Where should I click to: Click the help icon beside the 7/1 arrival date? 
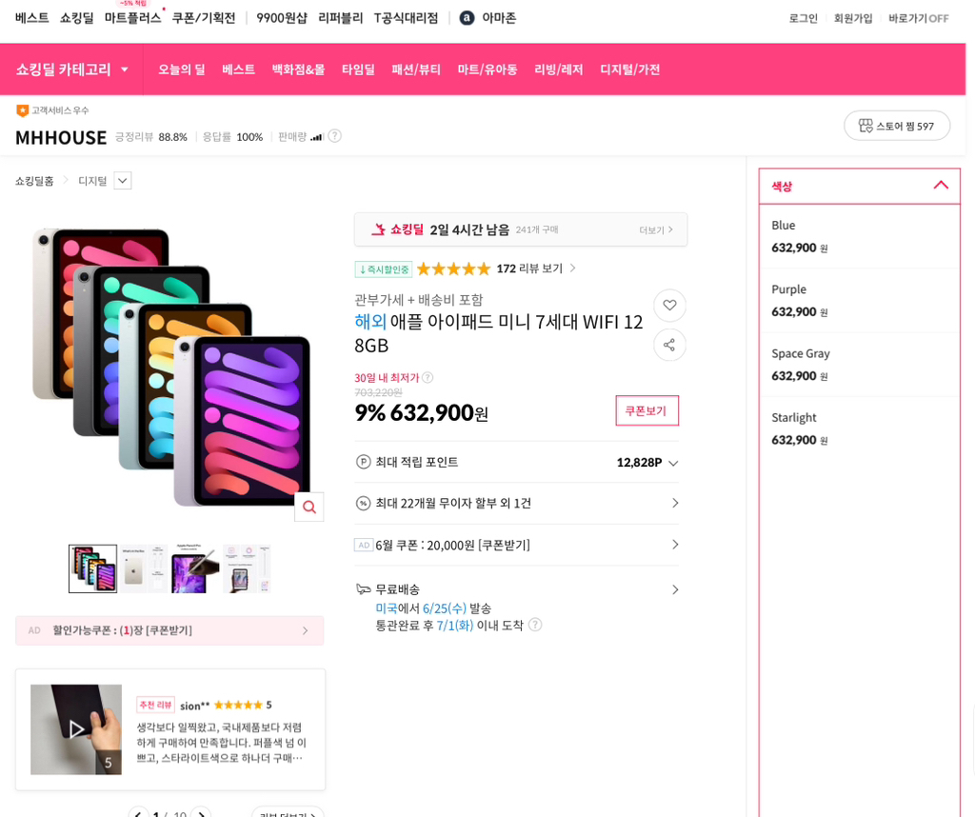coord(535,626)
